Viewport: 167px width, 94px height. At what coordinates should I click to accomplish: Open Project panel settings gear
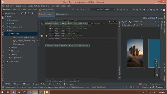point(33,13)
